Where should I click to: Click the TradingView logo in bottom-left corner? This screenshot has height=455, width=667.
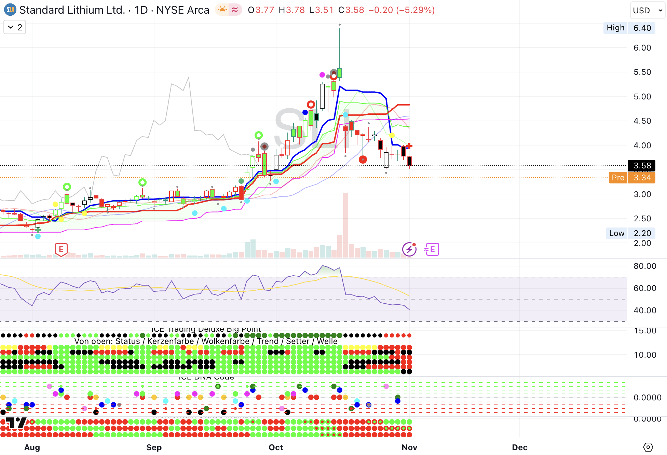16,423
